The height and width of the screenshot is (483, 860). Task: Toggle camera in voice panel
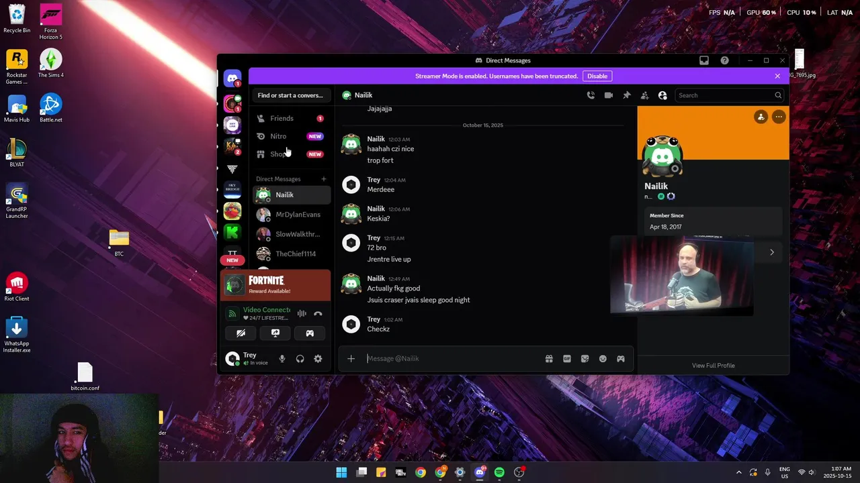(241, 333)
